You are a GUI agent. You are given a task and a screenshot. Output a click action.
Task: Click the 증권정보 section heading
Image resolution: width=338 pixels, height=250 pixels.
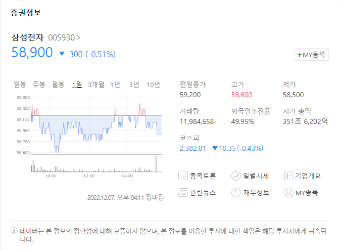click(x=26, y=12)
